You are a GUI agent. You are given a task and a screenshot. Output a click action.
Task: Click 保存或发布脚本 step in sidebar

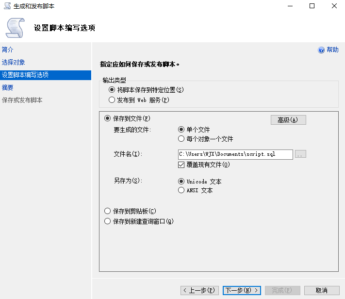(22, 100)
